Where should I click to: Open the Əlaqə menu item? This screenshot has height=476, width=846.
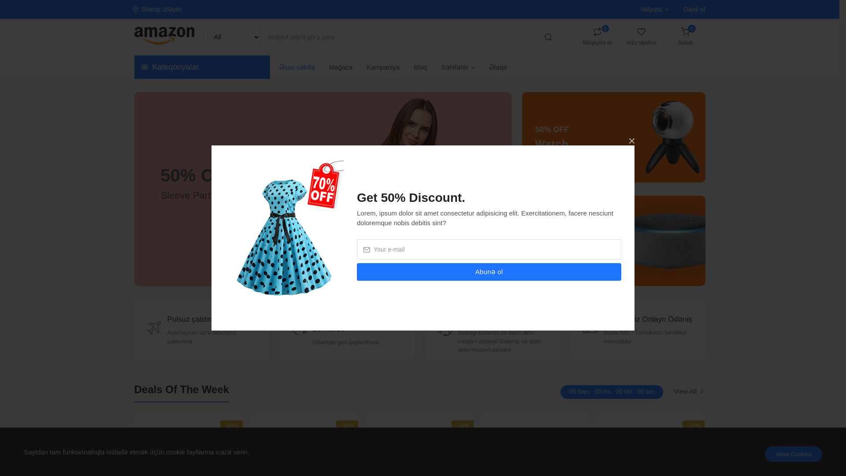click(498, 67)
